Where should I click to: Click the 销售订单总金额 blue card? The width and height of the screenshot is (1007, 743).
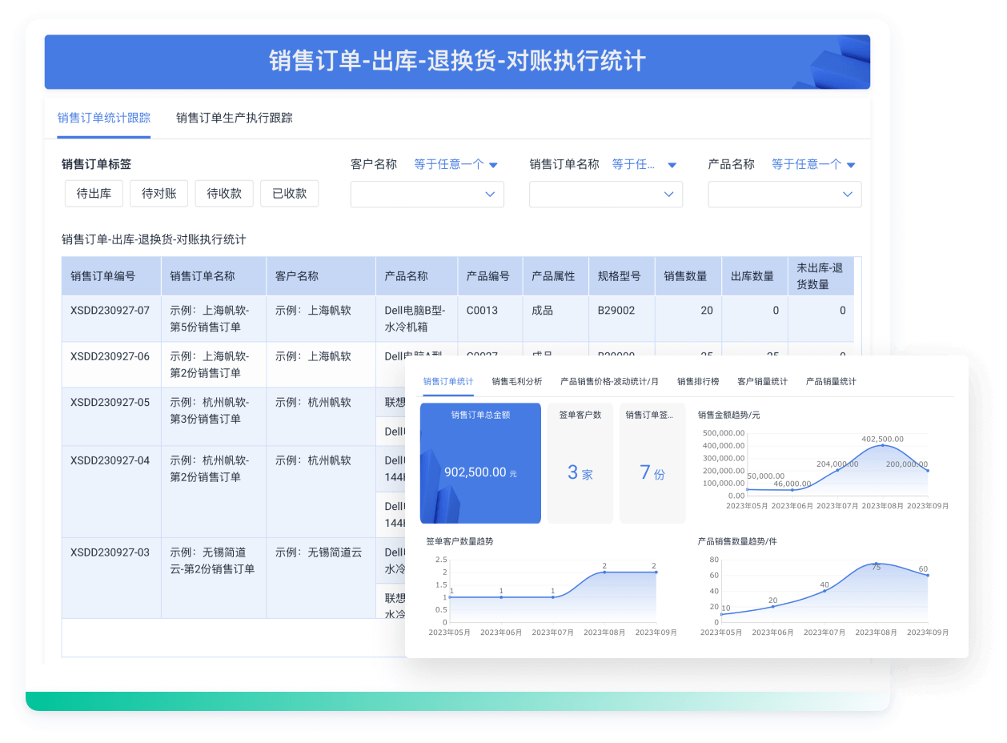480,463
